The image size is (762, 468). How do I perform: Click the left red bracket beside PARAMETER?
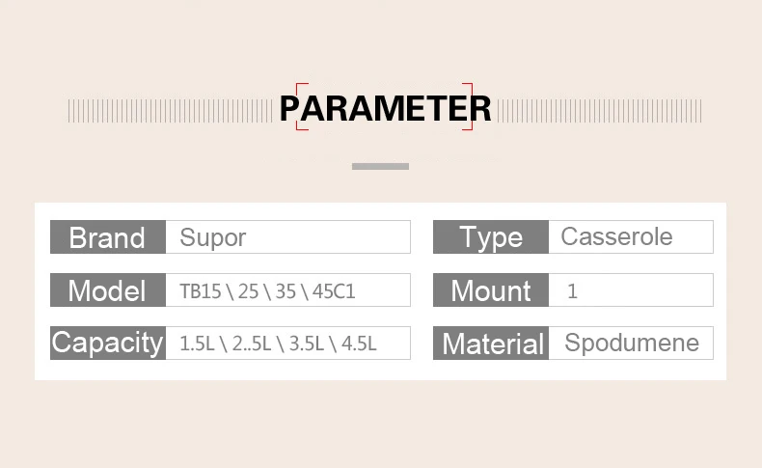(x=302, y=107)
